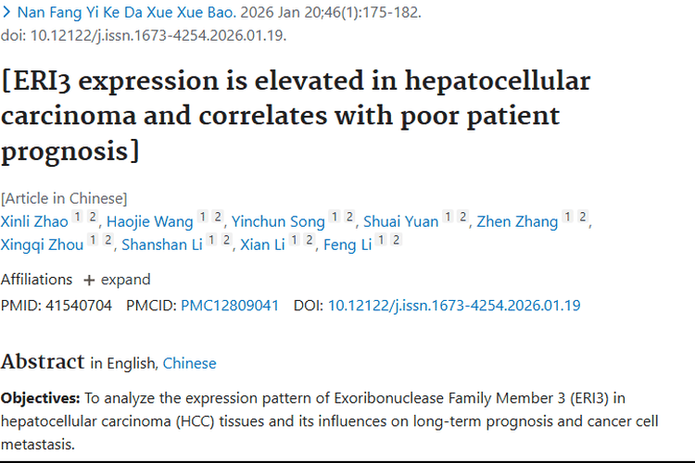Expand the Affiliations section
The width and height of the screenshot is (695, 463).
(116, 280)
